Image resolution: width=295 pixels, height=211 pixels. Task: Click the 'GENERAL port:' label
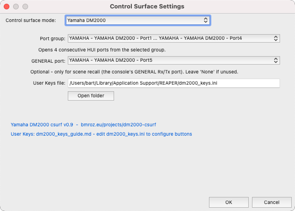[48, 61]
